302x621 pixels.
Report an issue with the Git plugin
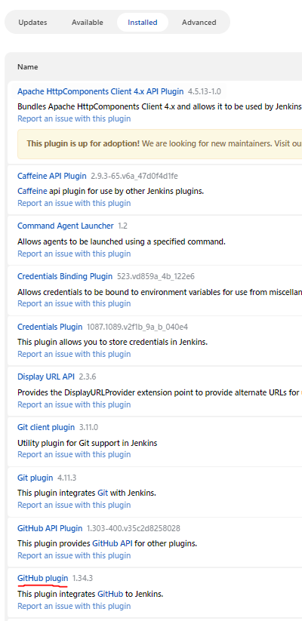74,505
